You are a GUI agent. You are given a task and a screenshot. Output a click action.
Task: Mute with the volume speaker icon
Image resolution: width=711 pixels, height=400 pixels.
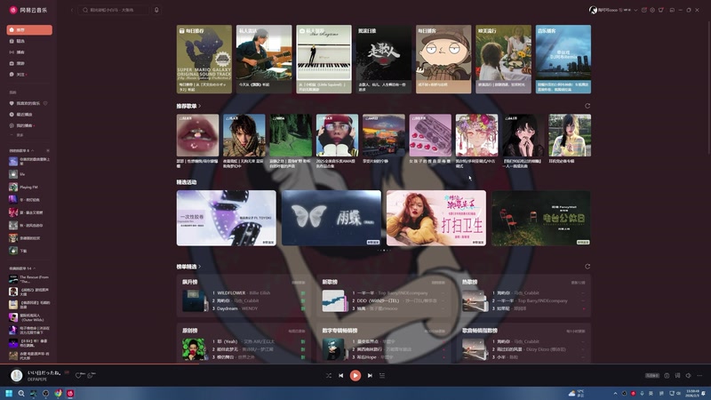coord(688,375)
